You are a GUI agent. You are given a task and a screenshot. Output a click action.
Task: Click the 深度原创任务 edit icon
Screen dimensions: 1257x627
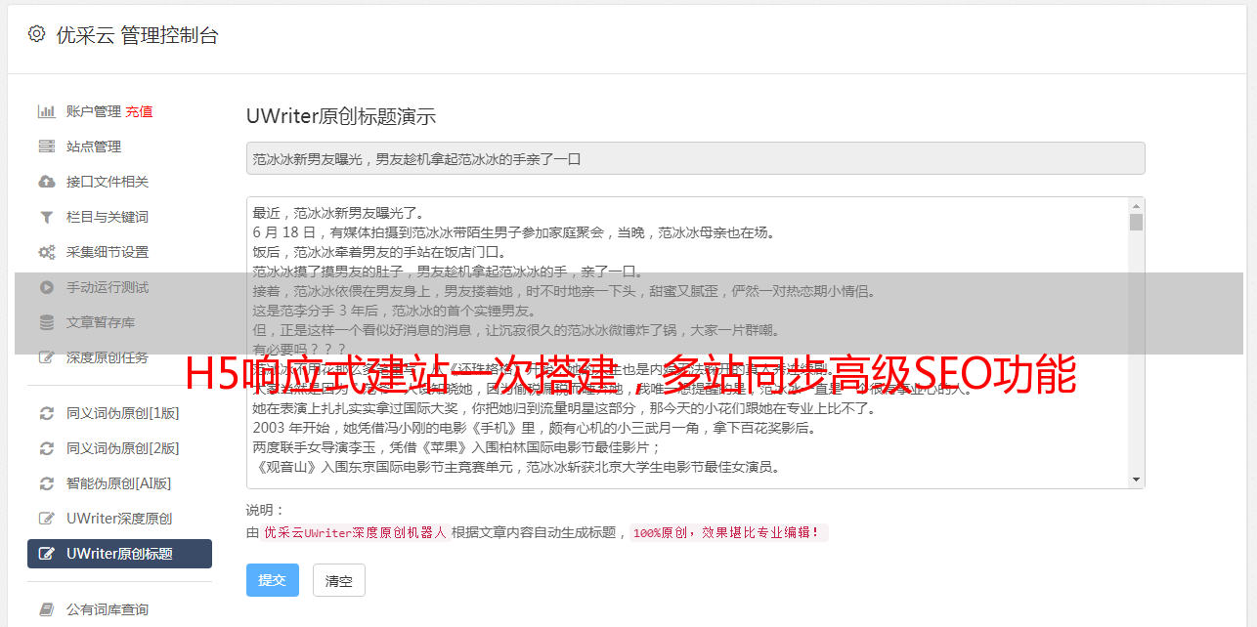[46, 357]
